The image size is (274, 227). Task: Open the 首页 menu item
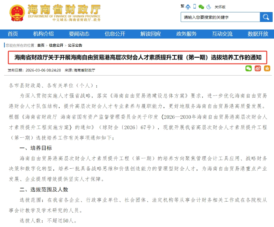tap(13, 34)
